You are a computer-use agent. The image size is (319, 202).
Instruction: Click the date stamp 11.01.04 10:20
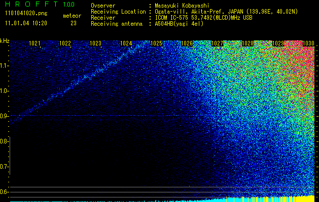[26, 23]
